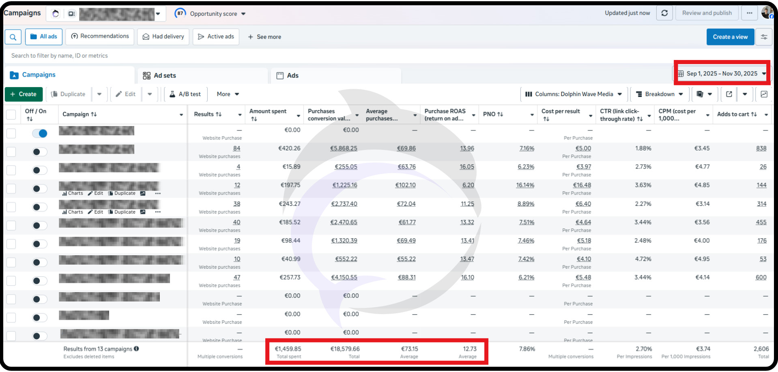Sort by Off / On column arrows
The height and width of the screenshot is (372, 778).
tap(30, 119)
